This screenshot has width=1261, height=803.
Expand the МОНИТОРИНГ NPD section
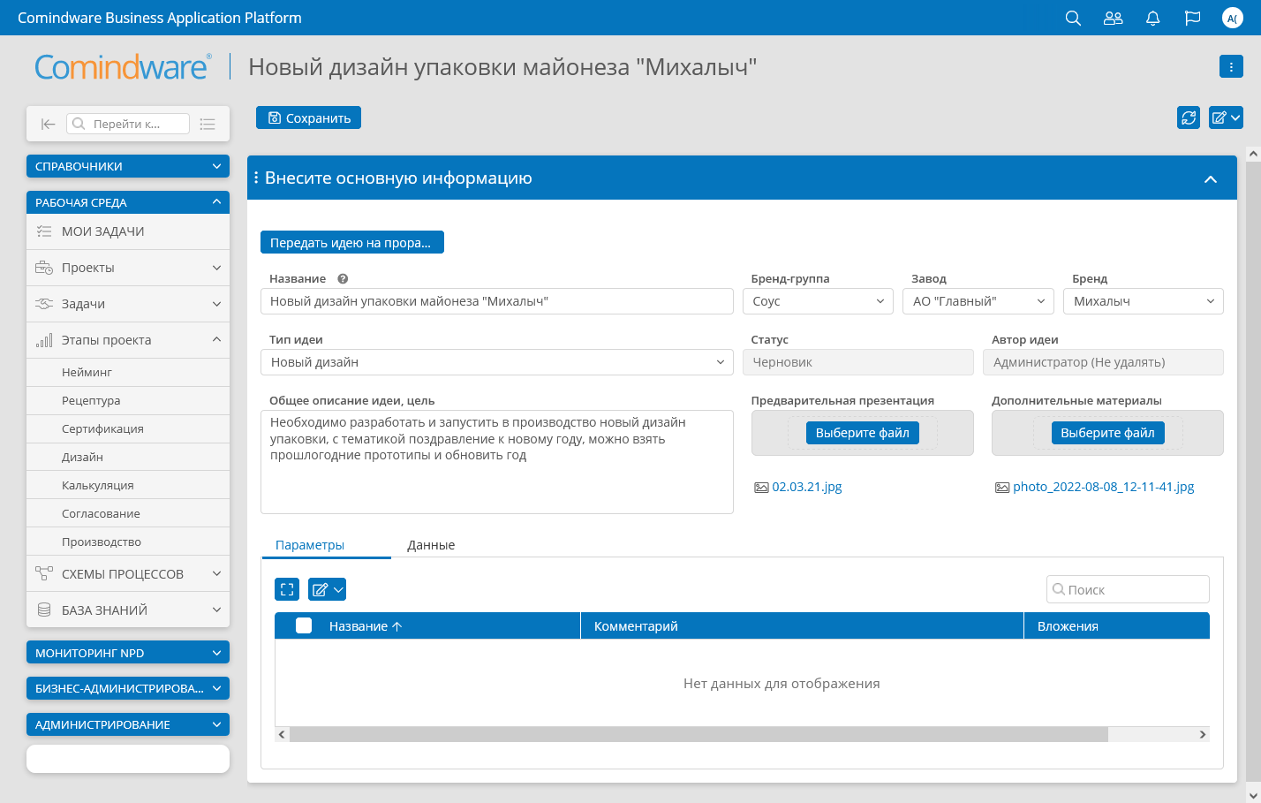tap(128, 653)
